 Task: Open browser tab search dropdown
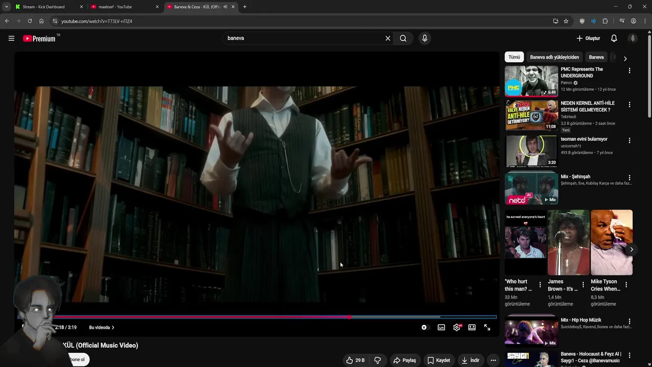click(6, 7)
